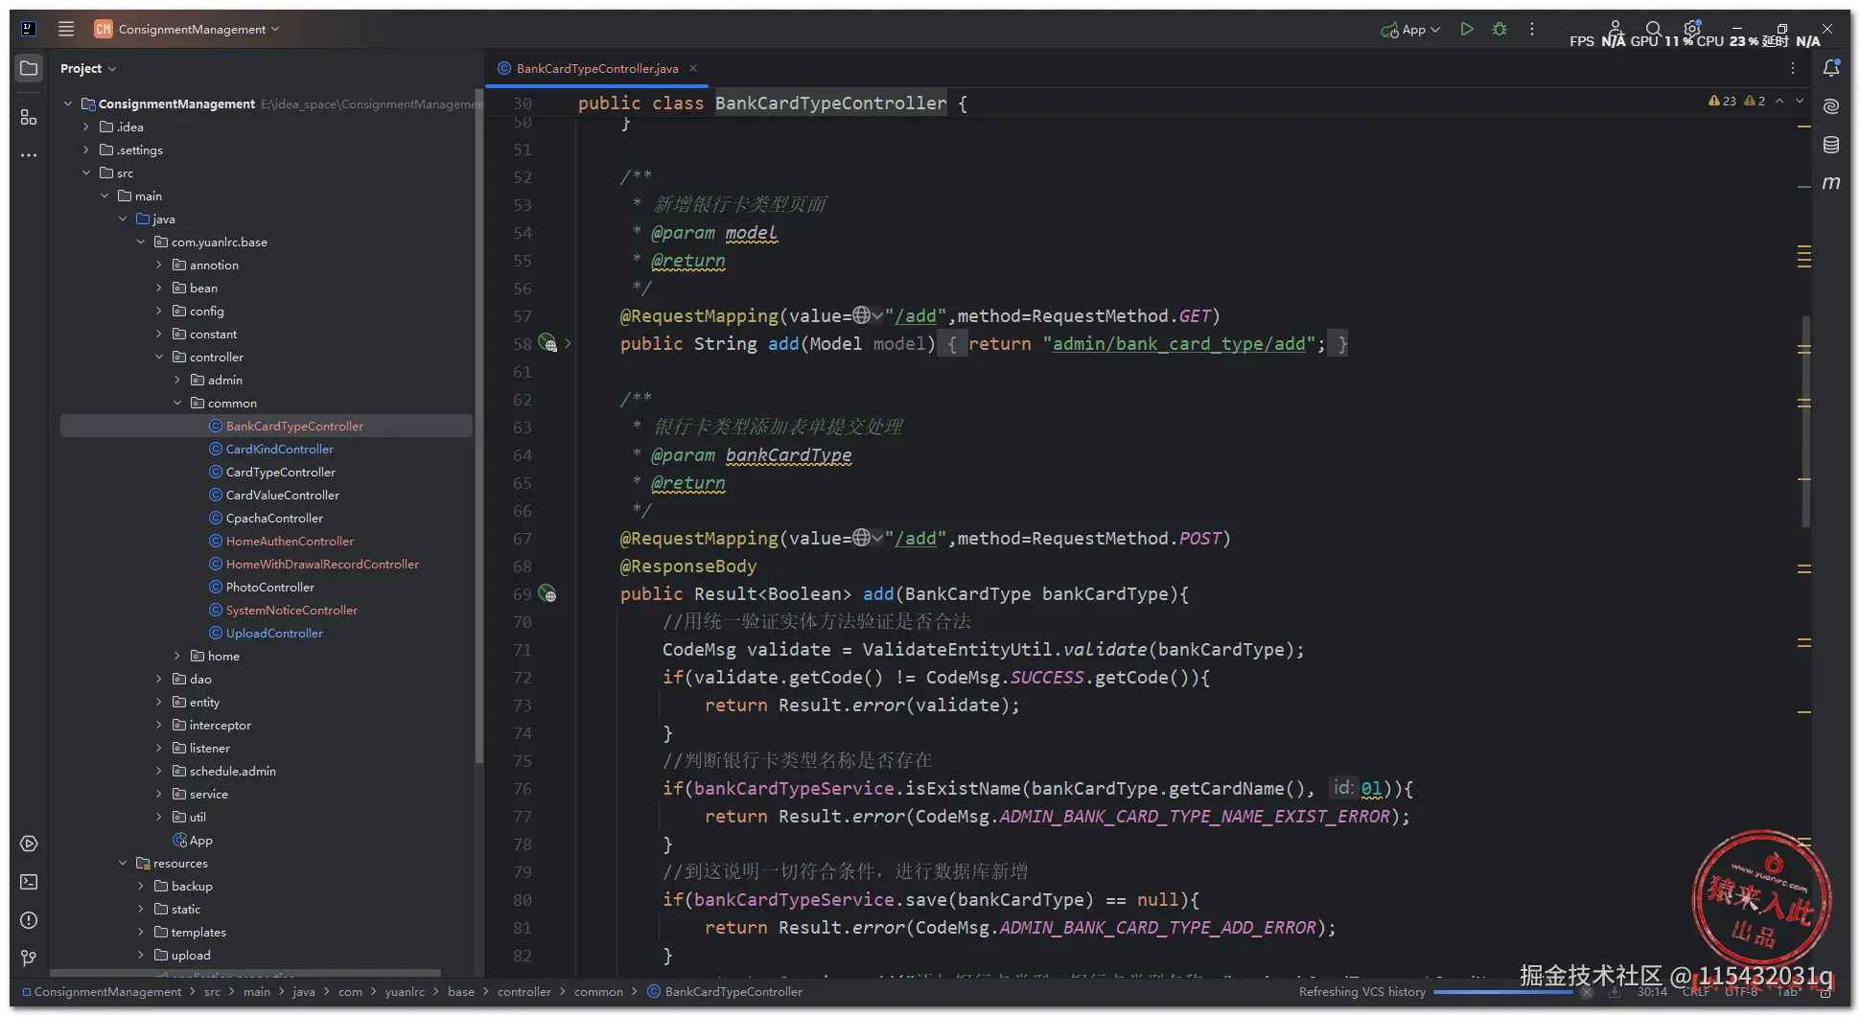Open Search Everywhere magnifier
The width and height of the screenshot is (1861, 1017).
point(1653,29)
